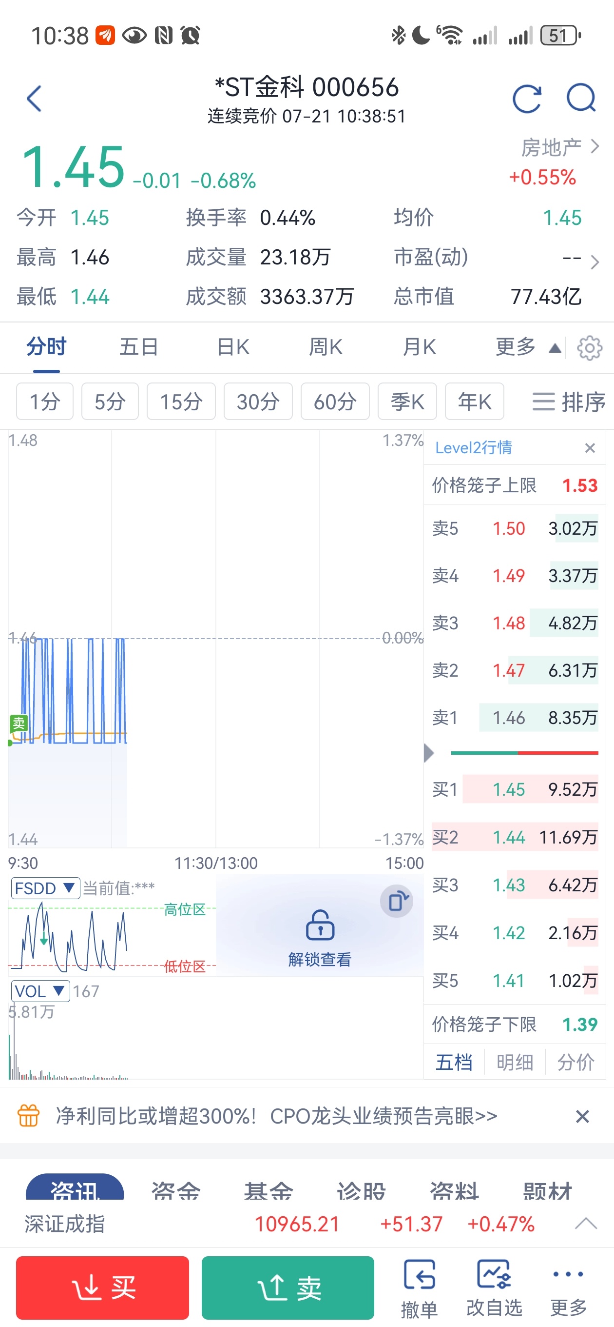Tap the 价格笼子下限 1.39 row
This screenshot has height=1327, width=614.
[x=515, y=1024]
